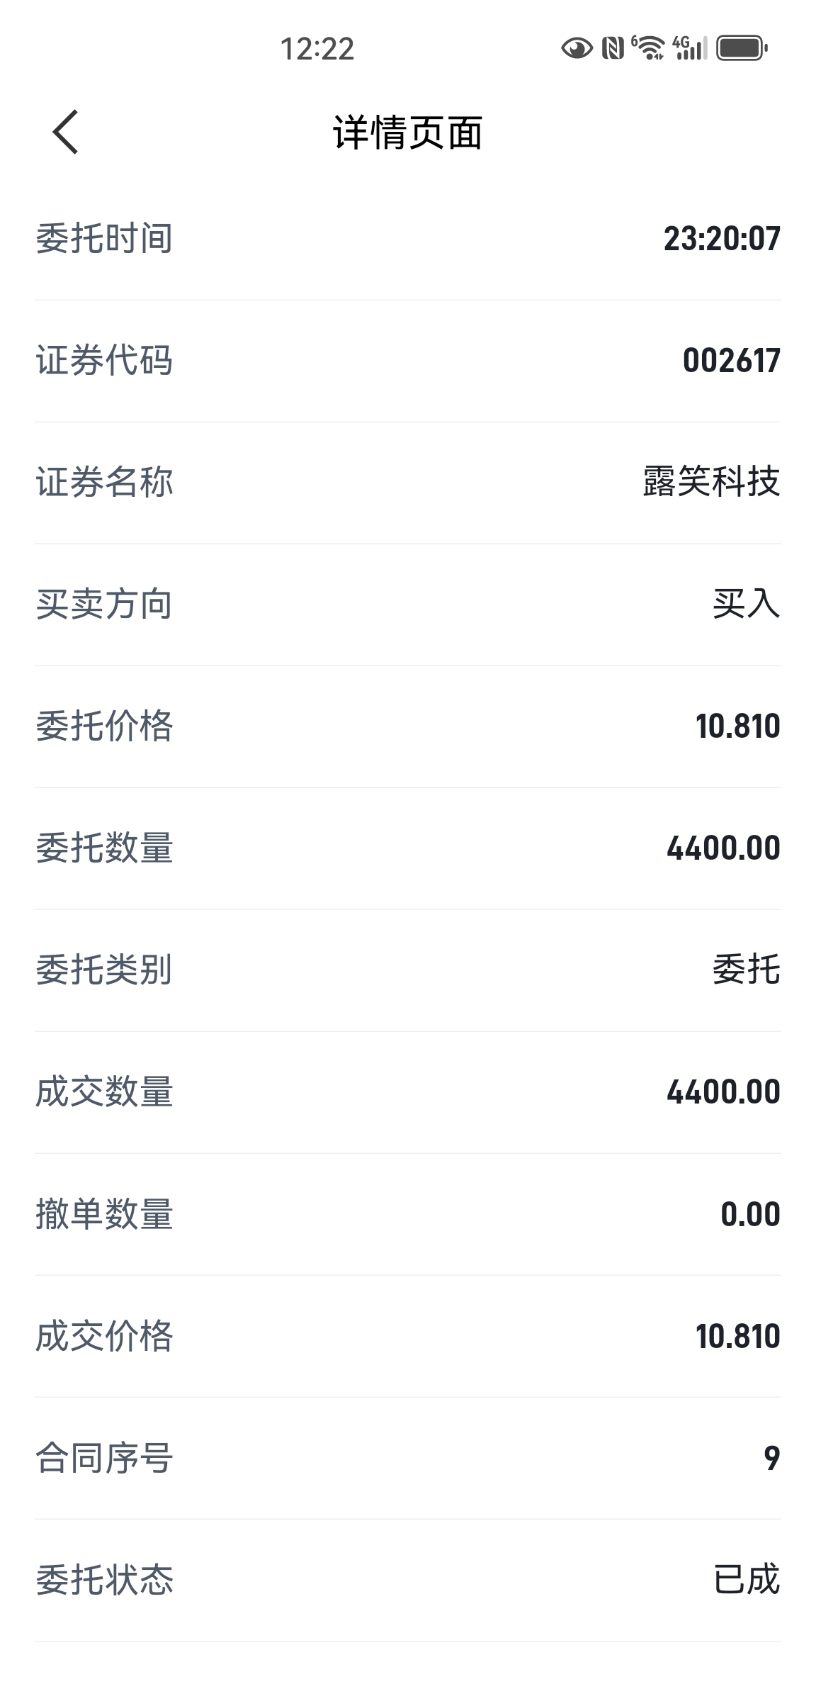Tap the battery indicator icon

pyautogui.click(x=742, y=48)
